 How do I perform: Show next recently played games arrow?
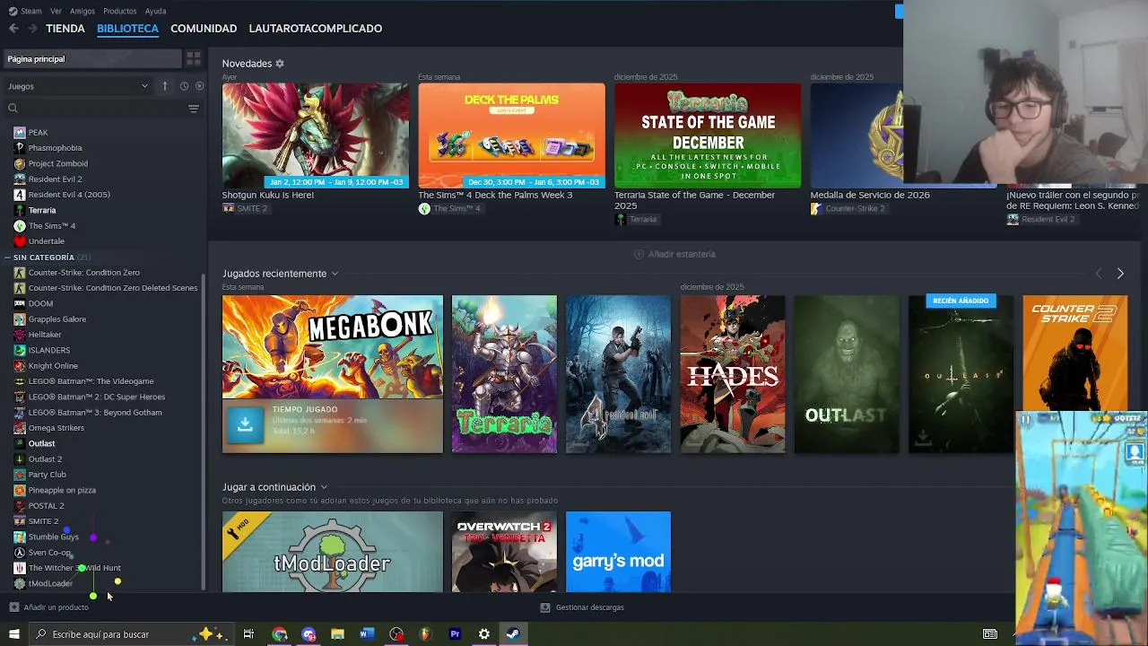(1120, 274)
